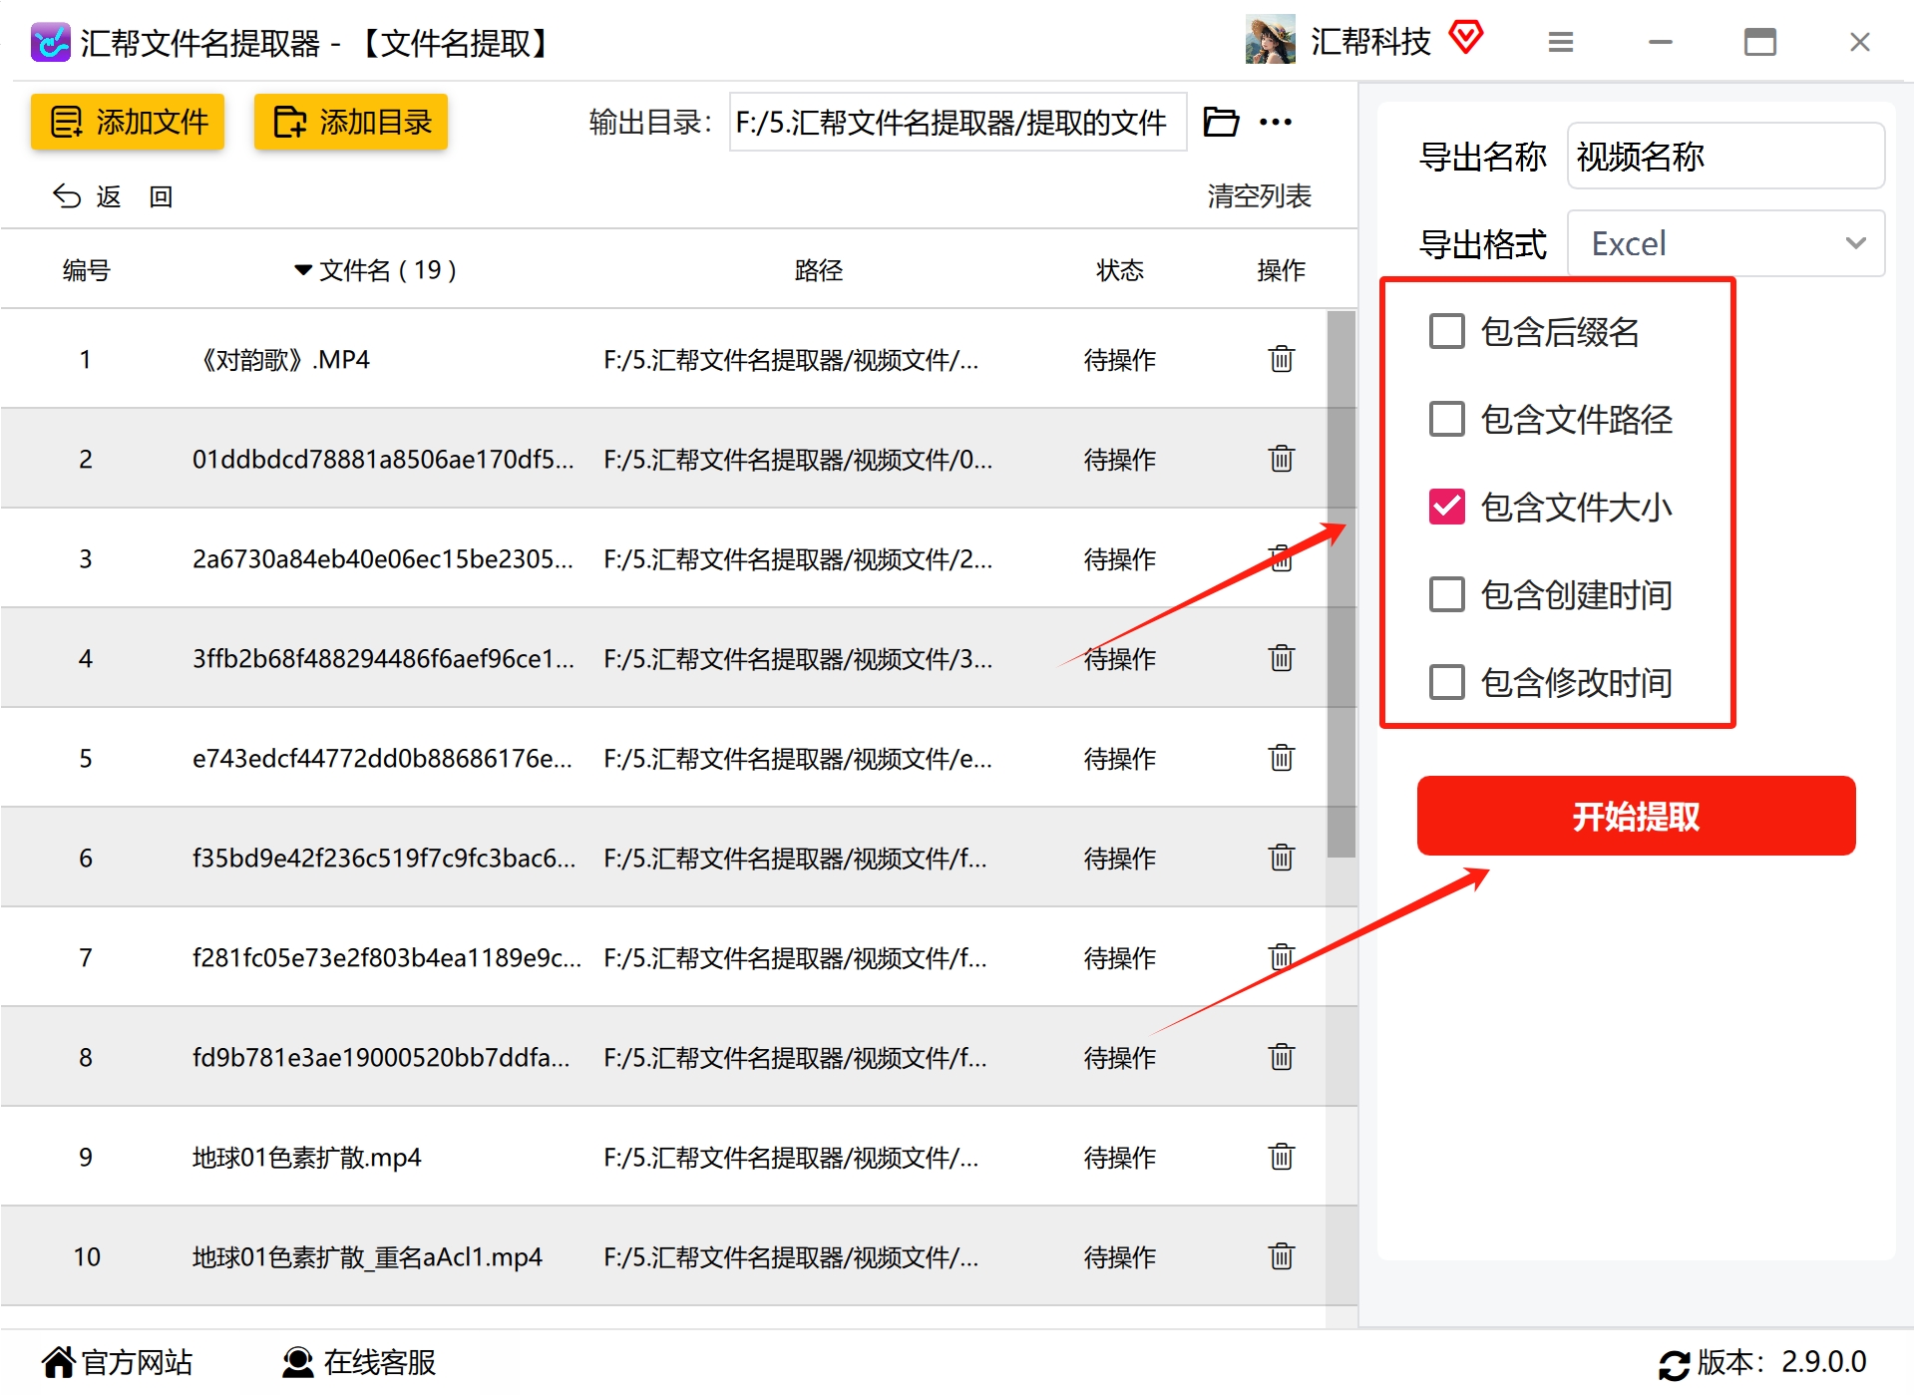The image size is (1914, 1395).
Task: Click the 导出名称 input field
Action: [1725, 156]
